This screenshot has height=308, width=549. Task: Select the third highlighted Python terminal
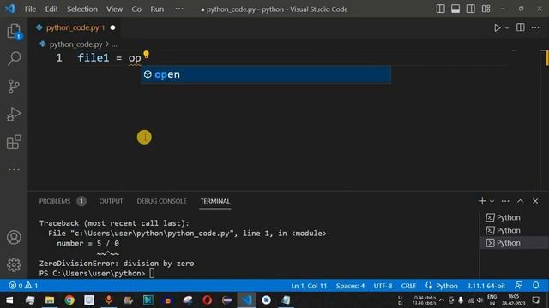[514, 243]
